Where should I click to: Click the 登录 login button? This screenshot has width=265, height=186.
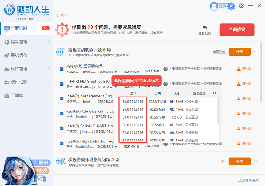pos(223,6)
